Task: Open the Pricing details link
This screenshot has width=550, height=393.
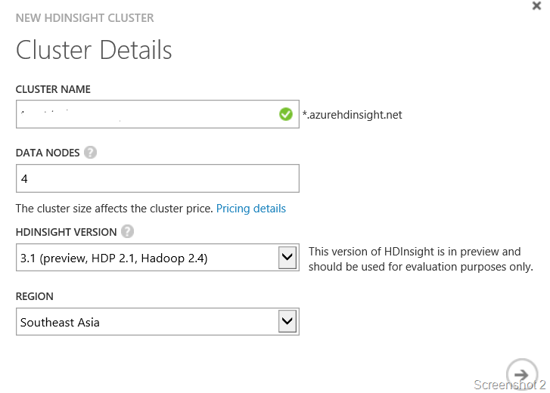Action: 251,209
